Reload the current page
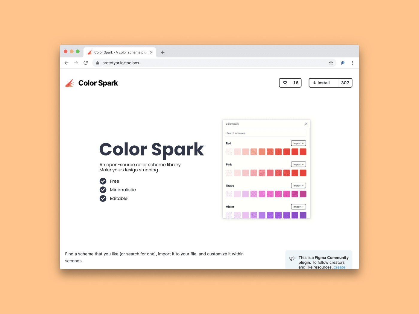This screenshot has width=419, height=314. (x=86, y=63)
